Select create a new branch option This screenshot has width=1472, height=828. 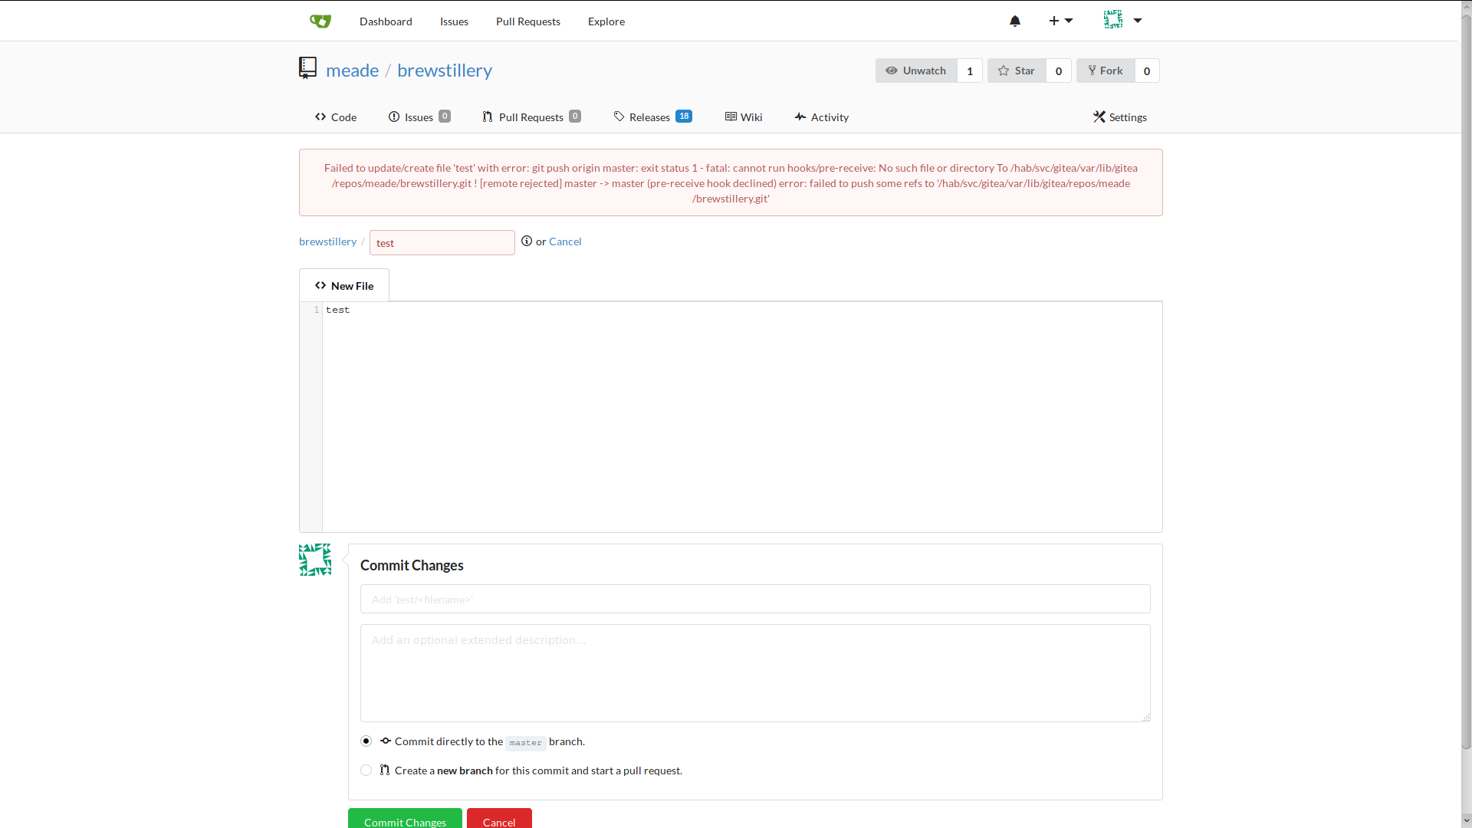[366, 770]
